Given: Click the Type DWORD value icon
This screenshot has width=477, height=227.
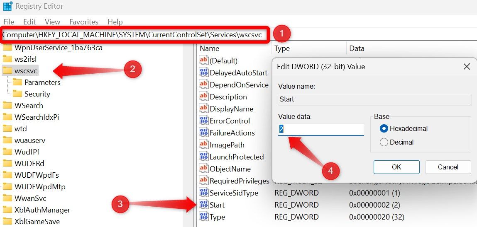Looking at the screenshot, I should point(203,217).
